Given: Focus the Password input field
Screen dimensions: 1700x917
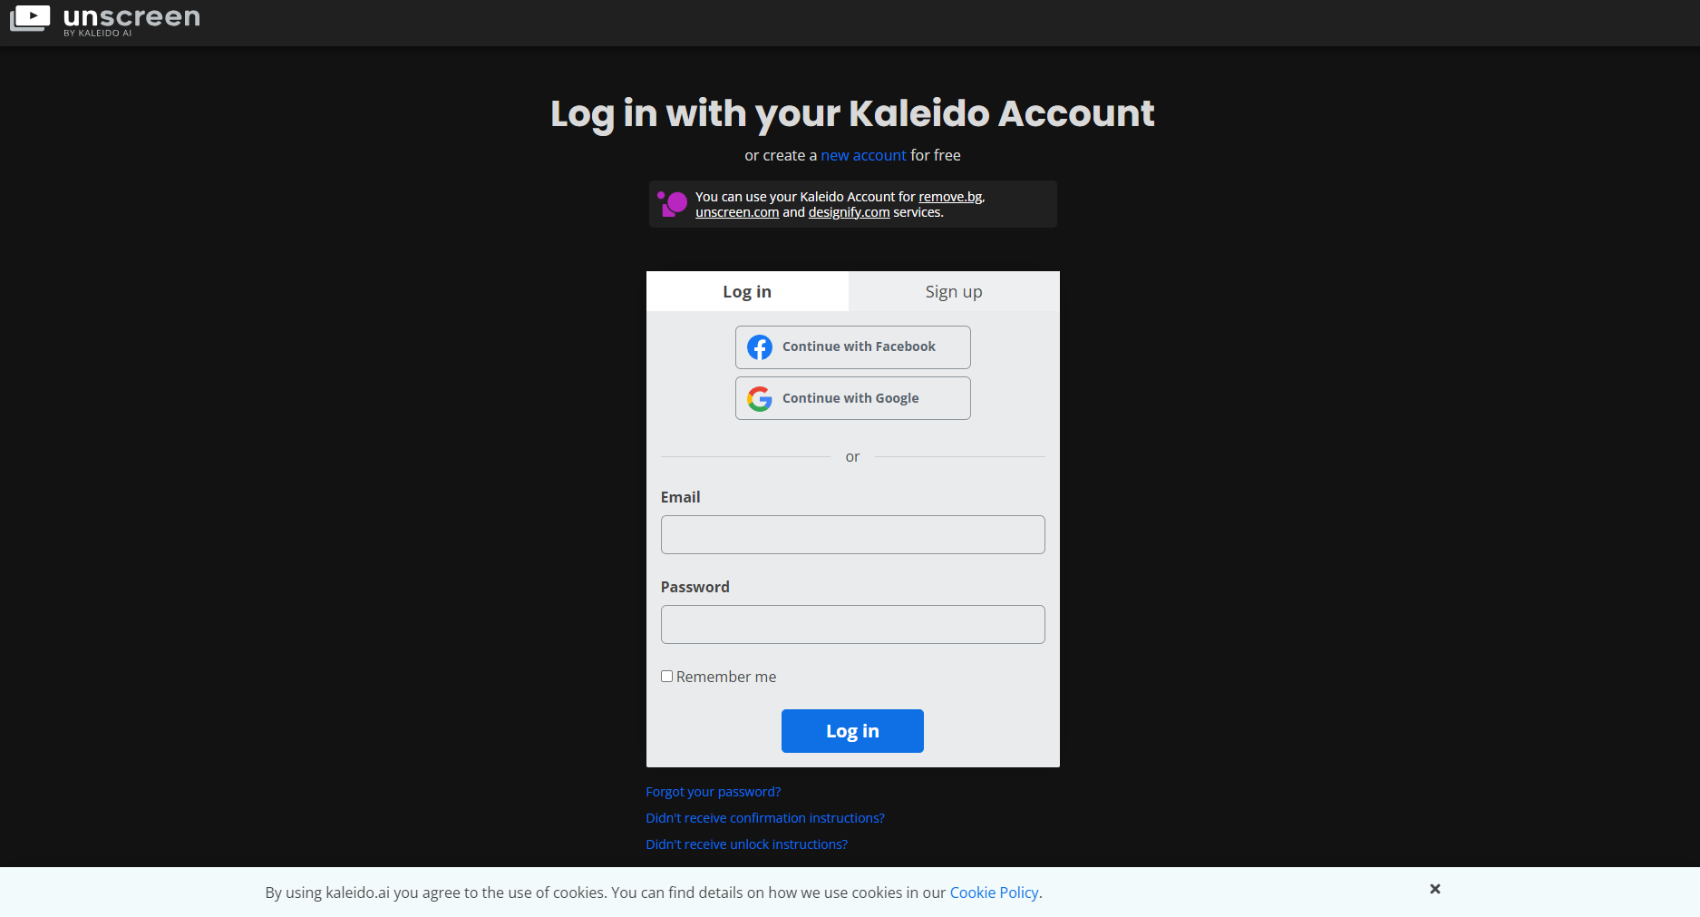Looking at the screenshot, I should tap(853, 625).
